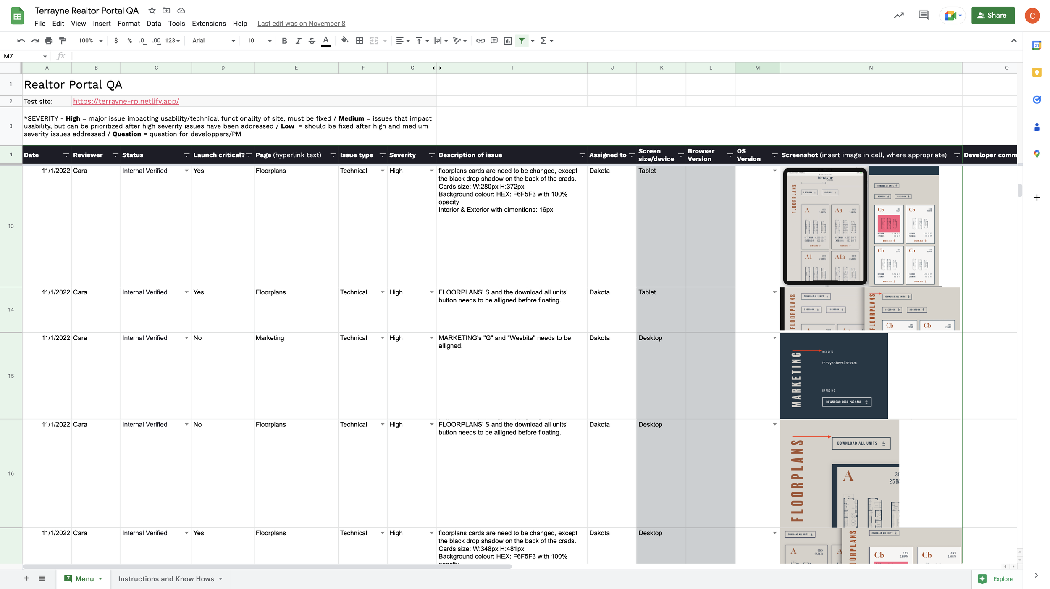Open the Severity column filter dropdown
Image resolution: width=1050 pixels, height=589 pixels.
431,155
